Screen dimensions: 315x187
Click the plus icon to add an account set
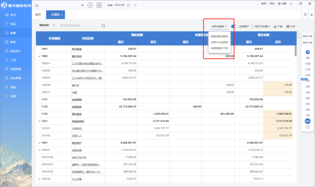point(90,5)
